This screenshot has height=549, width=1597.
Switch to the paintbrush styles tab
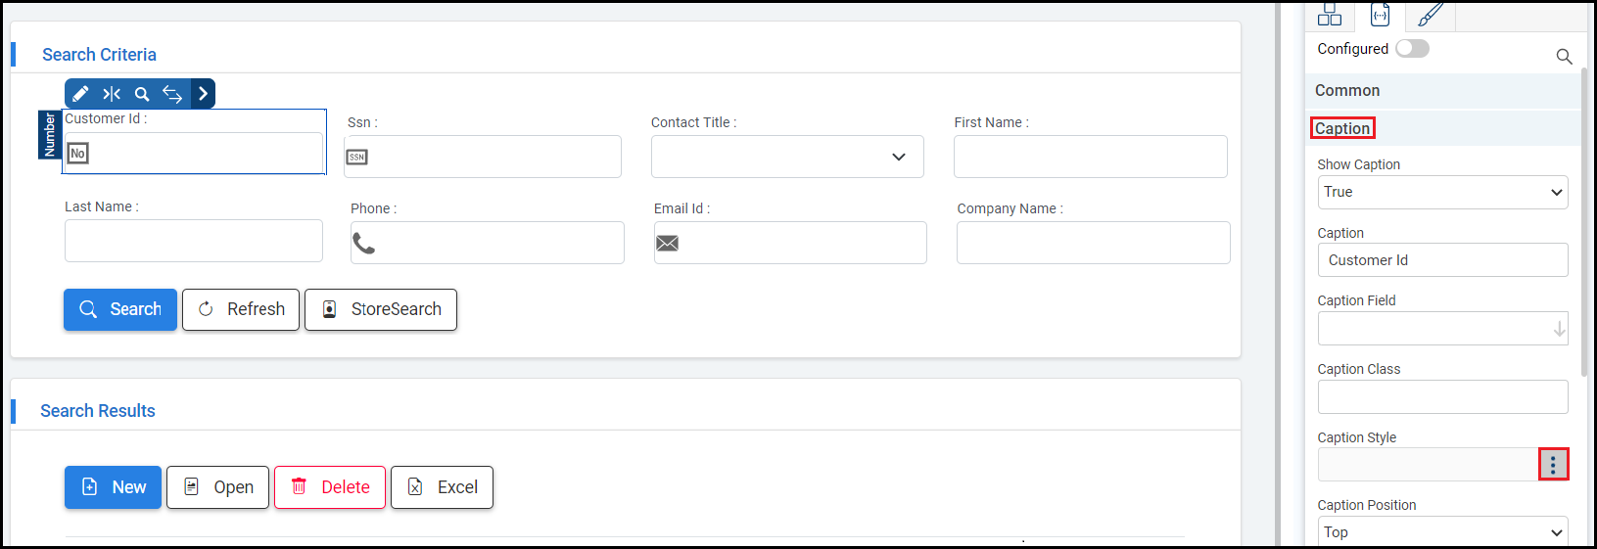[1430, 16]
